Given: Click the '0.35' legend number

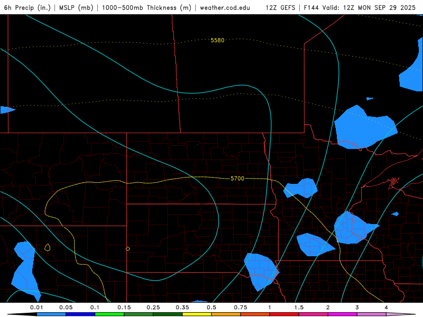Looking at the screenshot, I should click(182, 307).
